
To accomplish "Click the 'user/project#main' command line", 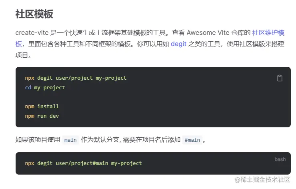I will point(83,163).
